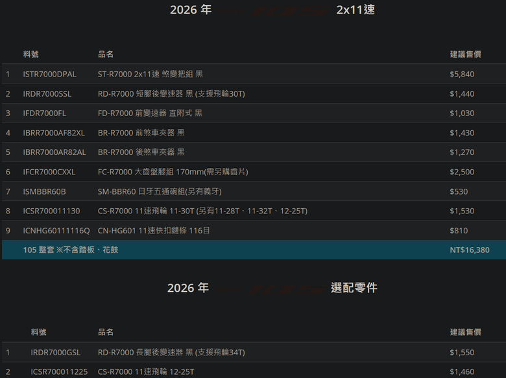Click 建議售價 header in first table
Screen dimensions: 506x378
466,54
